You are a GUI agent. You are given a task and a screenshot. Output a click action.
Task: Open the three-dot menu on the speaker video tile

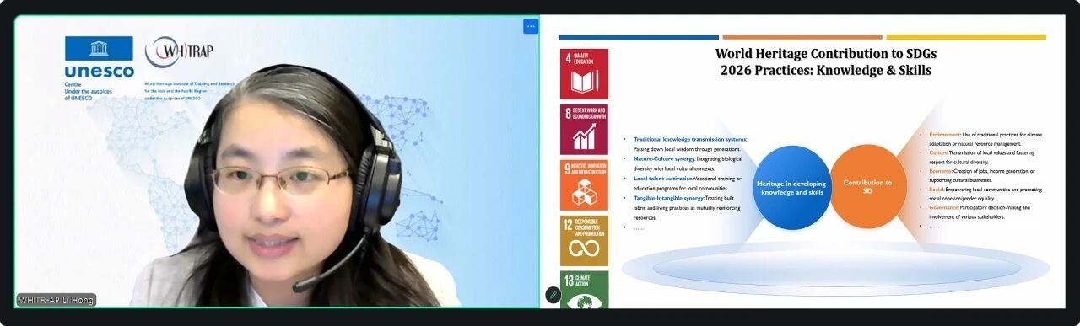click(530, 26)
